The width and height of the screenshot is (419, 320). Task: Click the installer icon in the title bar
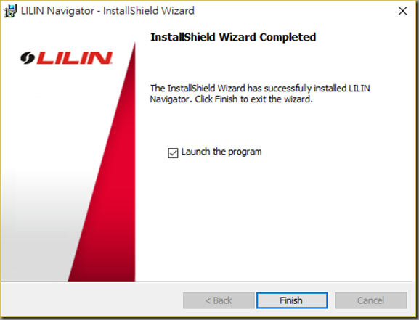(10, 11)
